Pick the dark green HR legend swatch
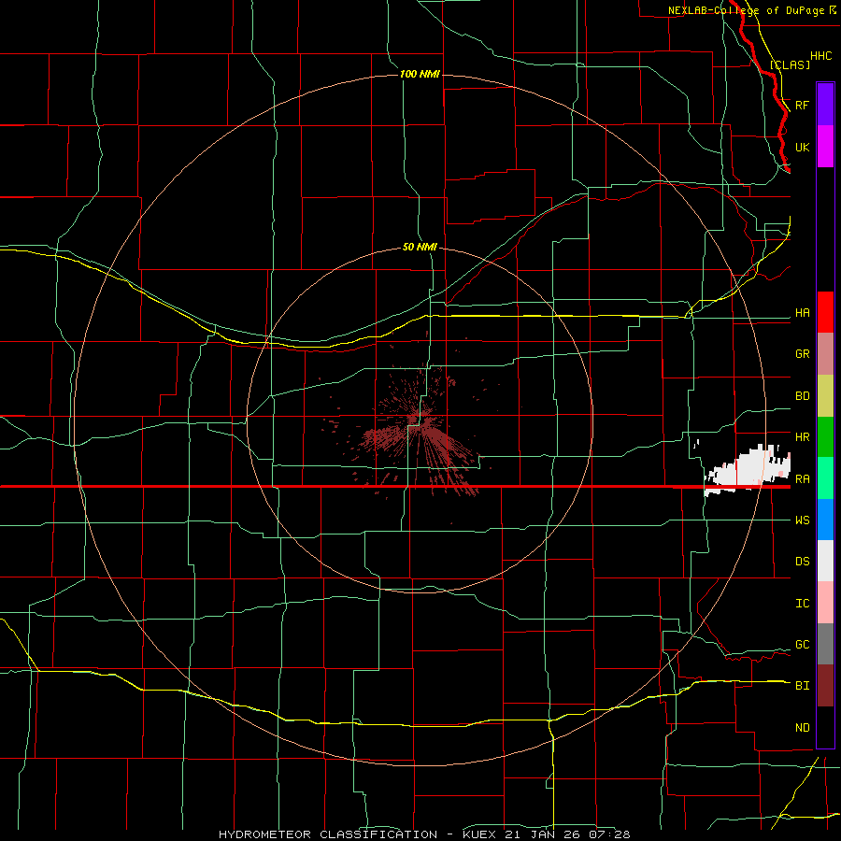Screen dimensions: 841x841 coord(825,437)
